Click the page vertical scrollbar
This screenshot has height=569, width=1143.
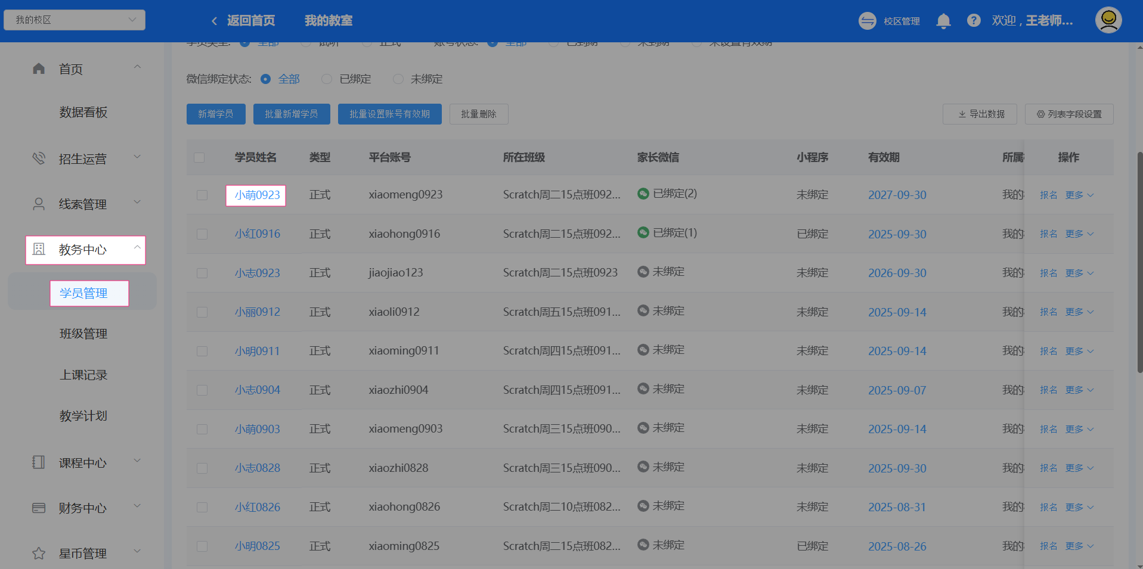[1139, 262]
